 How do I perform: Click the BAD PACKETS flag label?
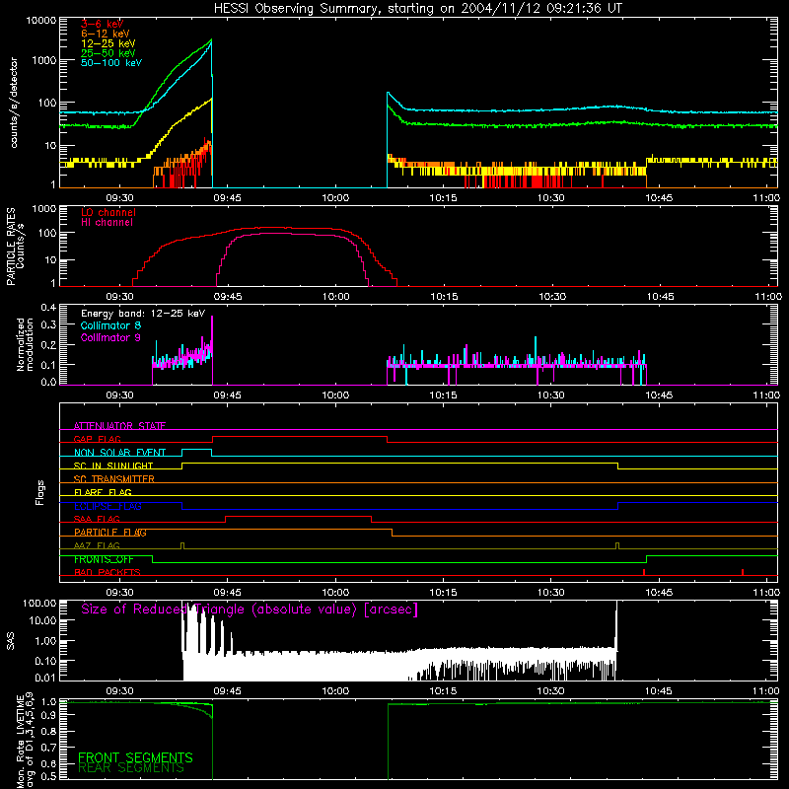tap(108, 572)
